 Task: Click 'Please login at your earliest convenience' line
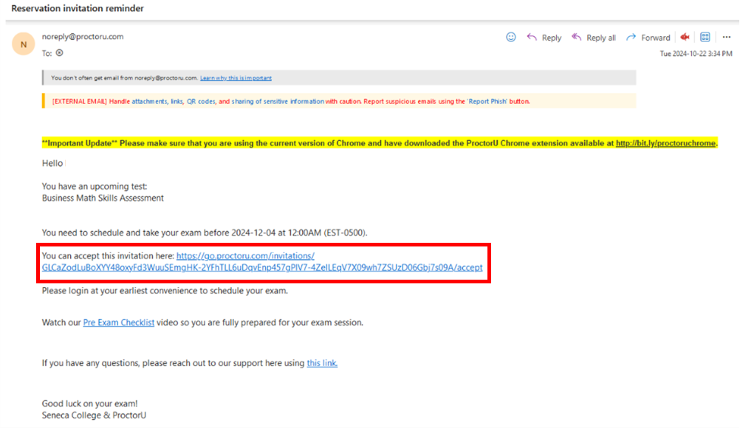[165, 291]
